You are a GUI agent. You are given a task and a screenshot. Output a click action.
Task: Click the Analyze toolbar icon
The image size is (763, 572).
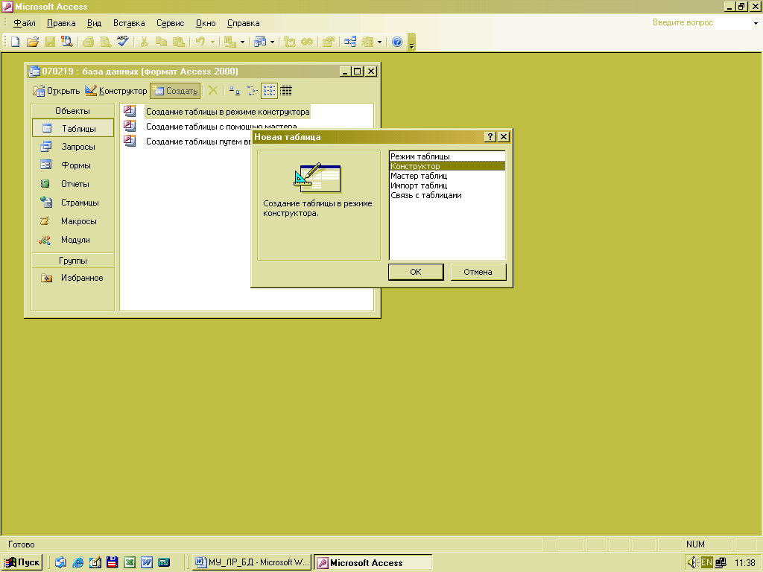pyautogui.click(x=260, y=42)
